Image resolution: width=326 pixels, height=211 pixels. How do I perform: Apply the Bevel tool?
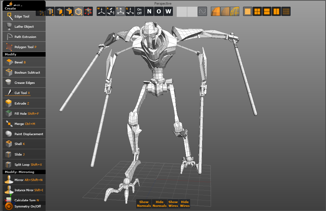24,62
